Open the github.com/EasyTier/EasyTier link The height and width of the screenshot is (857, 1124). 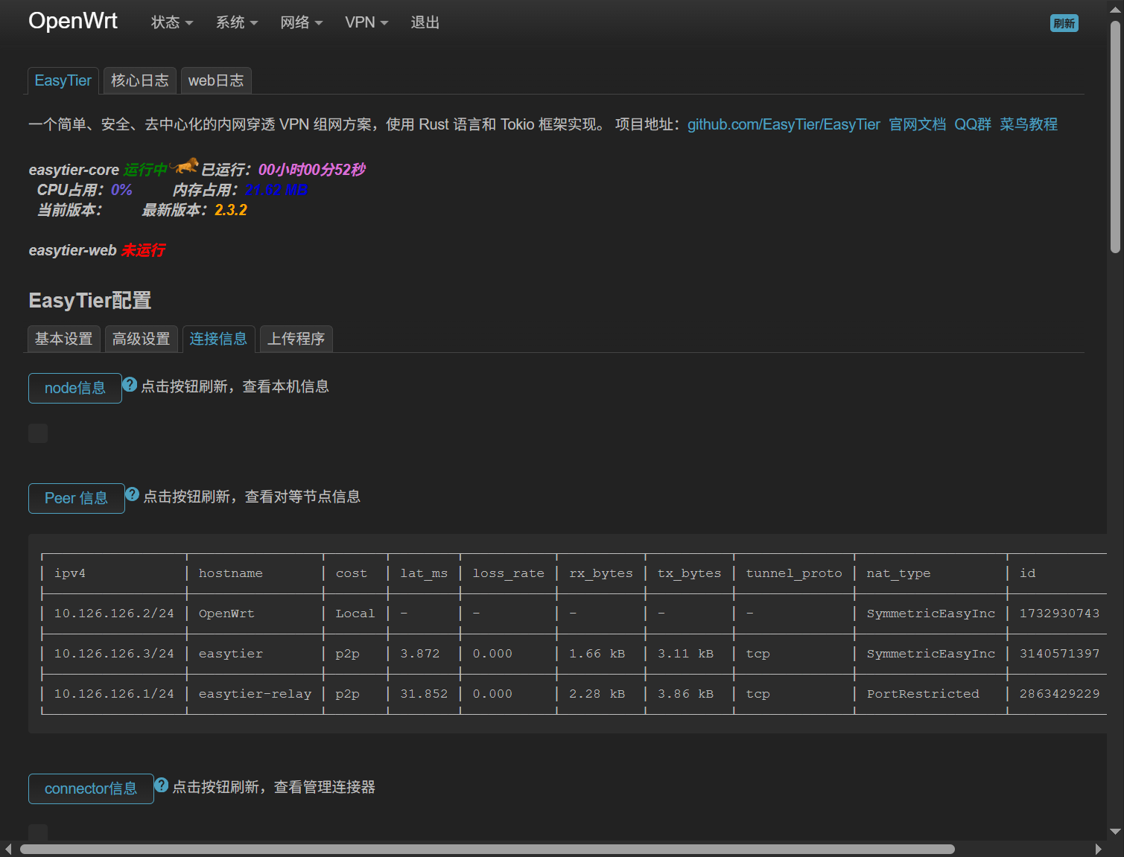click(783, 124)
